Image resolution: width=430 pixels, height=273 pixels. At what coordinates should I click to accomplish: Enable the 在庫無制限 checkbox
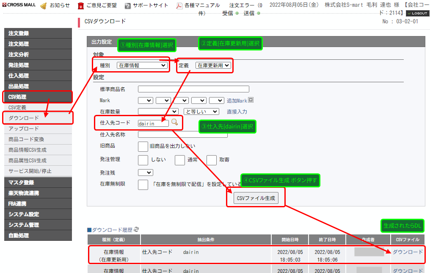[x=143, y=184]
